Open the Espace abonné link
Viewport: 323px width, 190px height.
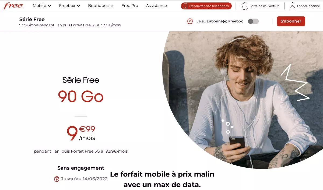coord(308,6)
